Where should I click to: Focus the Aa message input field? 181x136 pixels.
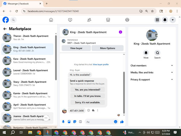[100, 122]
